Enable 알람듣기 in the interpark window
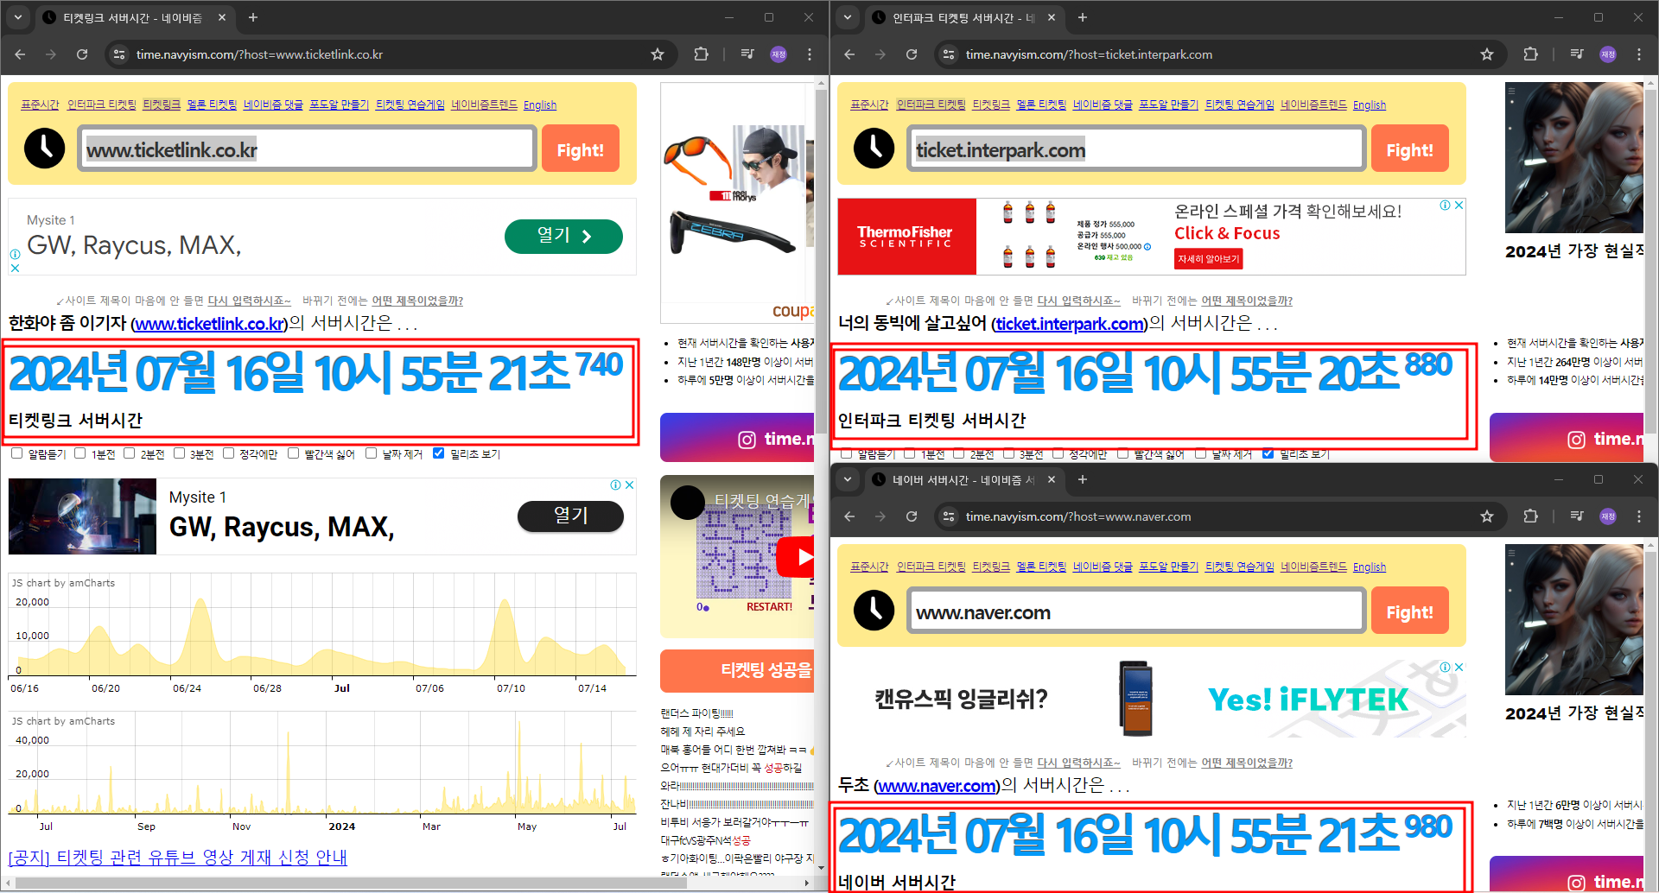 tap(846, 453)
